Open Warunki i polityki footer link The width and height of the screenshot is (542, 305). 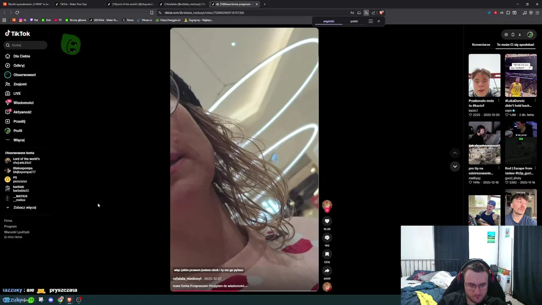pos(17,232)
